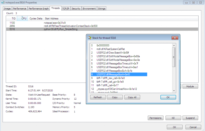Click the Kill thread button
205x131 pixels.
pyautogui.click(x=173, y=118)
